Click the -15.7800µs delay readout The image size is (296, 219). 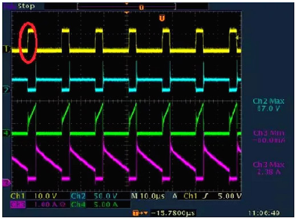(x=173, y=213)
